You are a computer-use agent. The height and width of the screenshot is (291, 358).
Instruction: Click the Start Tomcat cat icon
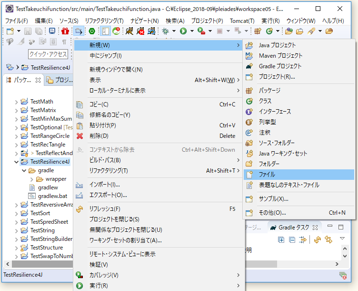129,31
